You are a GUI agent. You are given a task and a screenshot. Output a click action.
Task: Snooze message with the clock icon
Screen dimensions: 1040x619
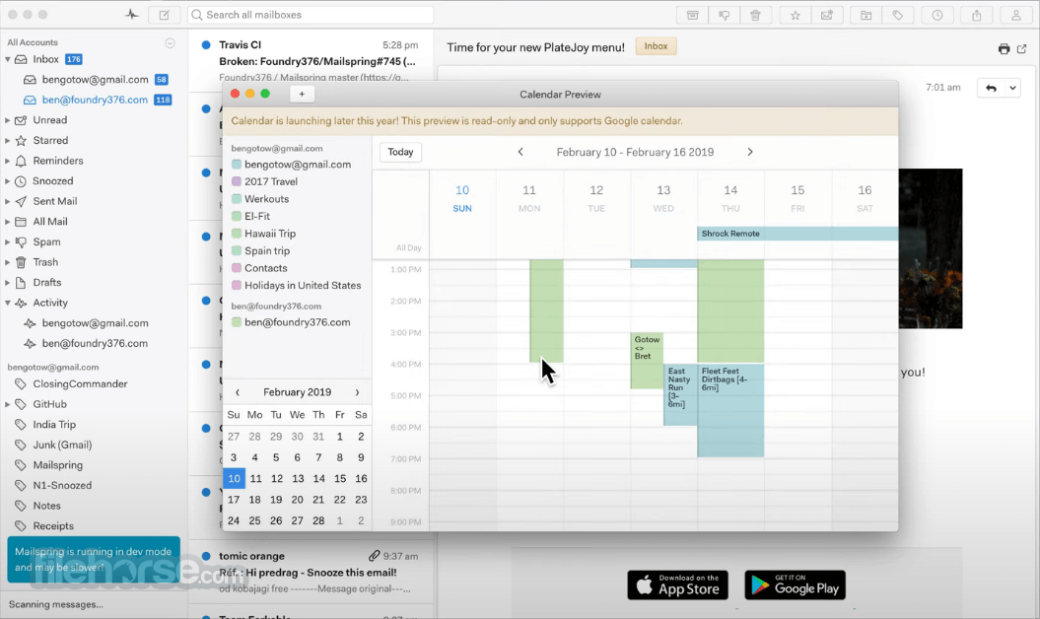click(937, 15)
